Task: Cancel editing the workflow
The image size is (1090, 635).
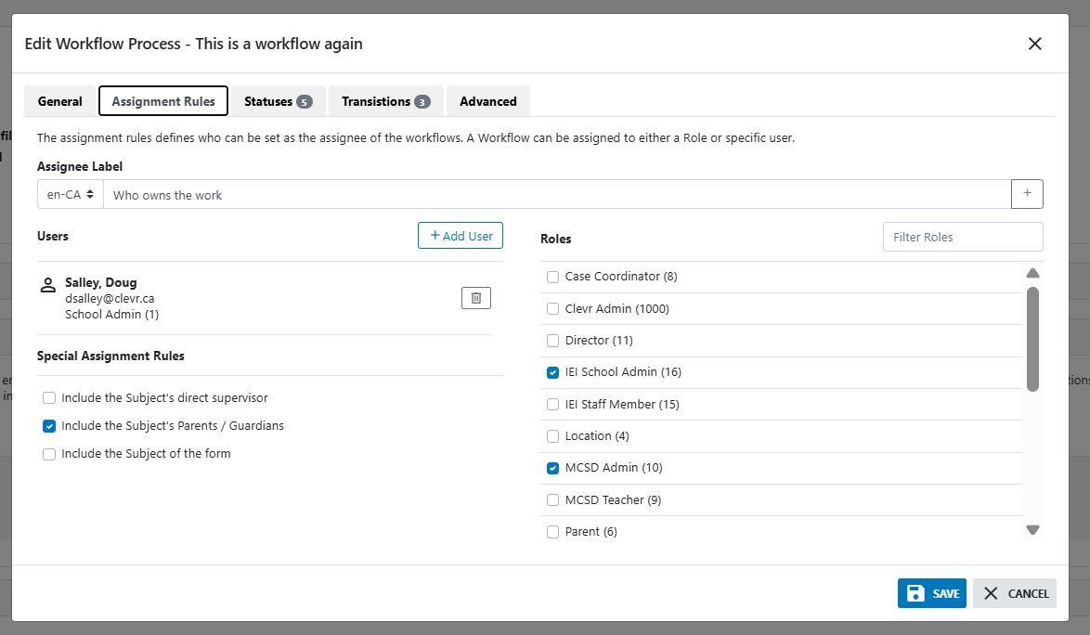Action: pyautogui.click(x=1015, y=593)
